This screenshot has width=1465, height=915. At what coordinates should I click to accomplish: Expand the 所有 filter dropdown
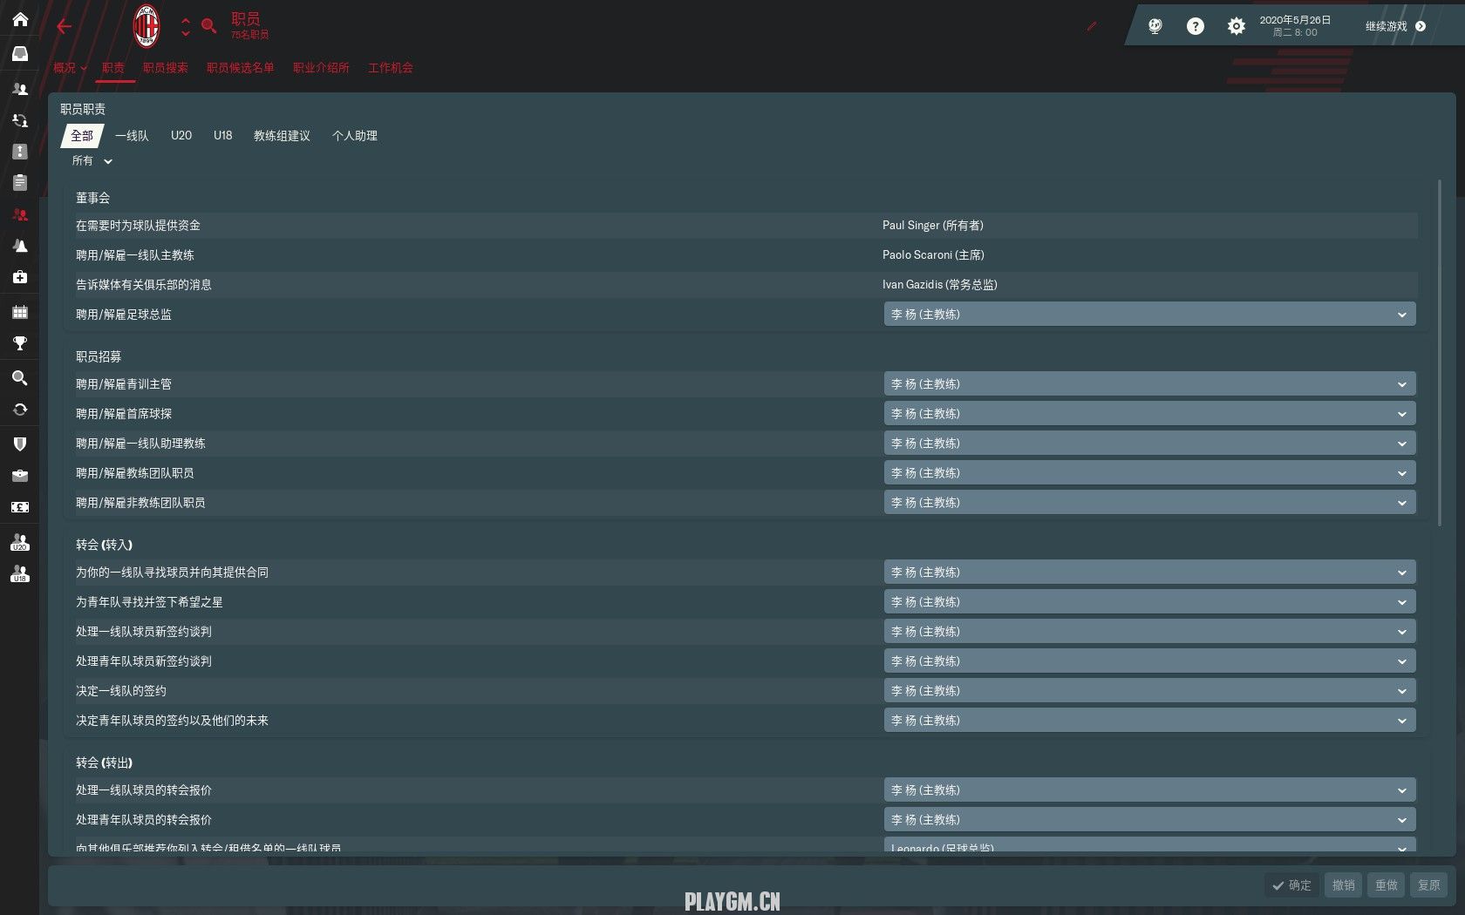click(92, 161)
